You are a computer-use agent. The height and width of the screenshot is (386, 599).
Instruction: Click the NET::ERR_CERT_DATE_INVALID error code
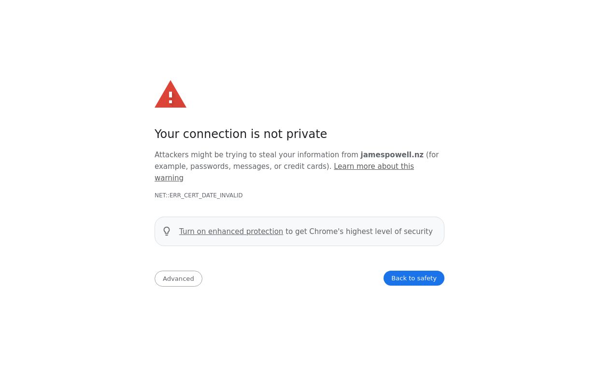tap(199, 195)
